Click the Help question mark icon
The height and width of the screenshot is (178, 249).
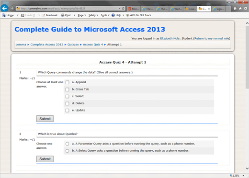(113, 15)
